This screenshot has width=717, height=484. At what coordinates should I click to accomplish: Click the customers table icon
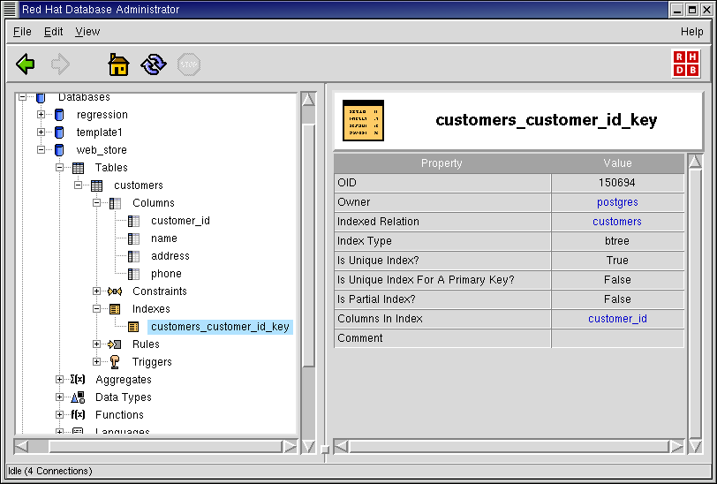[96, 185]
